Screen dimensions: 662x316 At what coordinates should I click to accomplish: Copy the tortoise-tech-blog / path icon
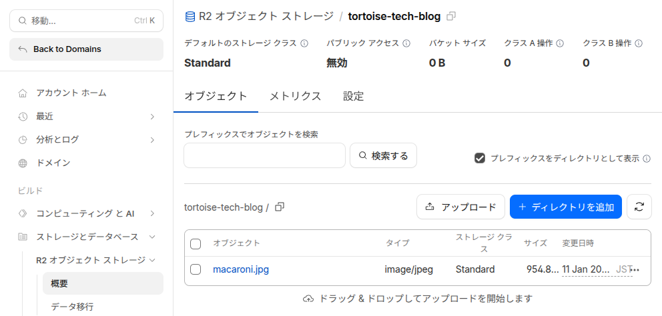[x=280, y=207]
